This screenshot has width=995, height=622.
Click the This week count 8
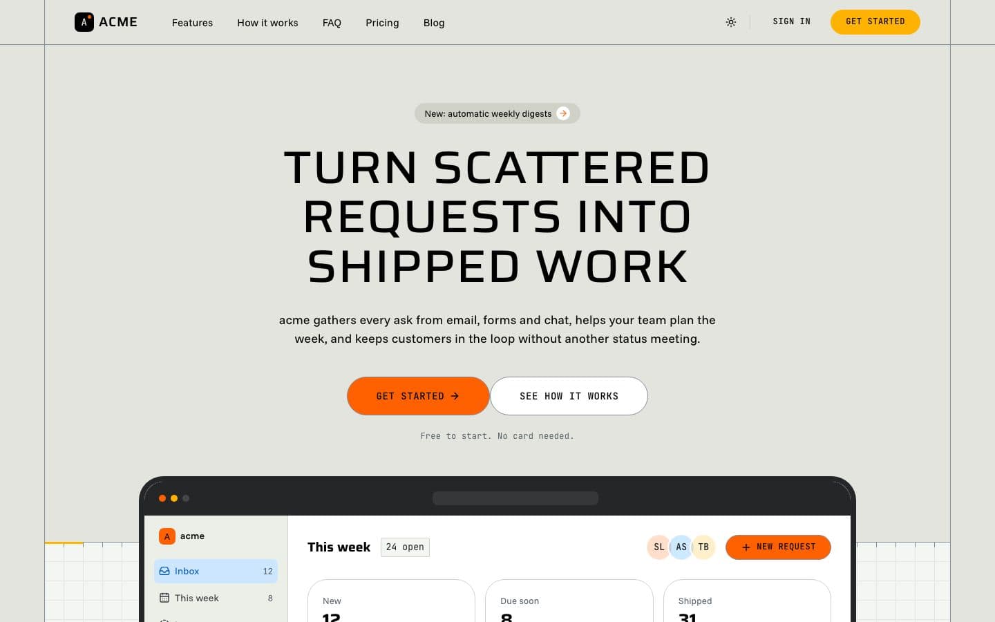[x=270, y=598]
